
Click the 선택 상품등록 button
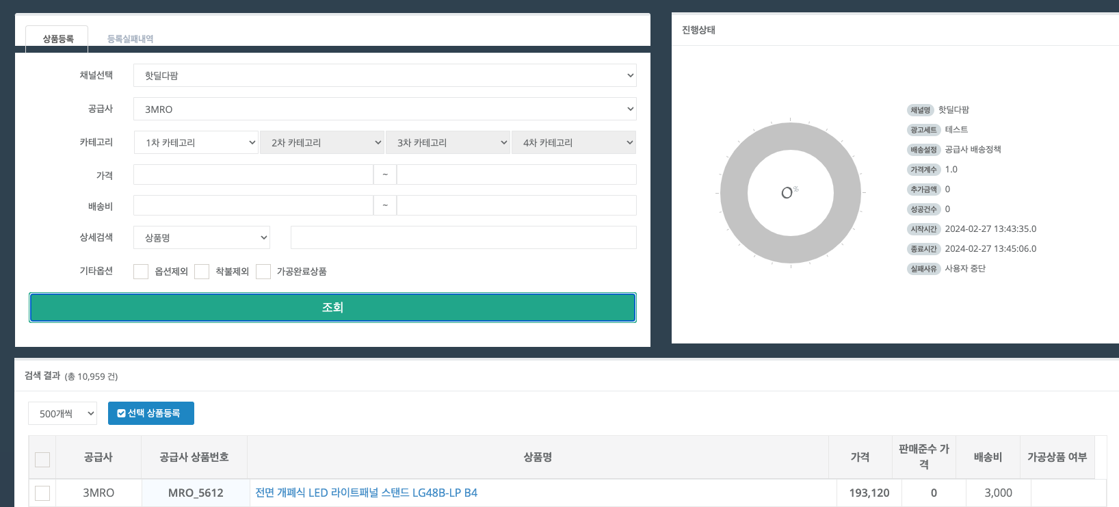(x=151, y=413)
